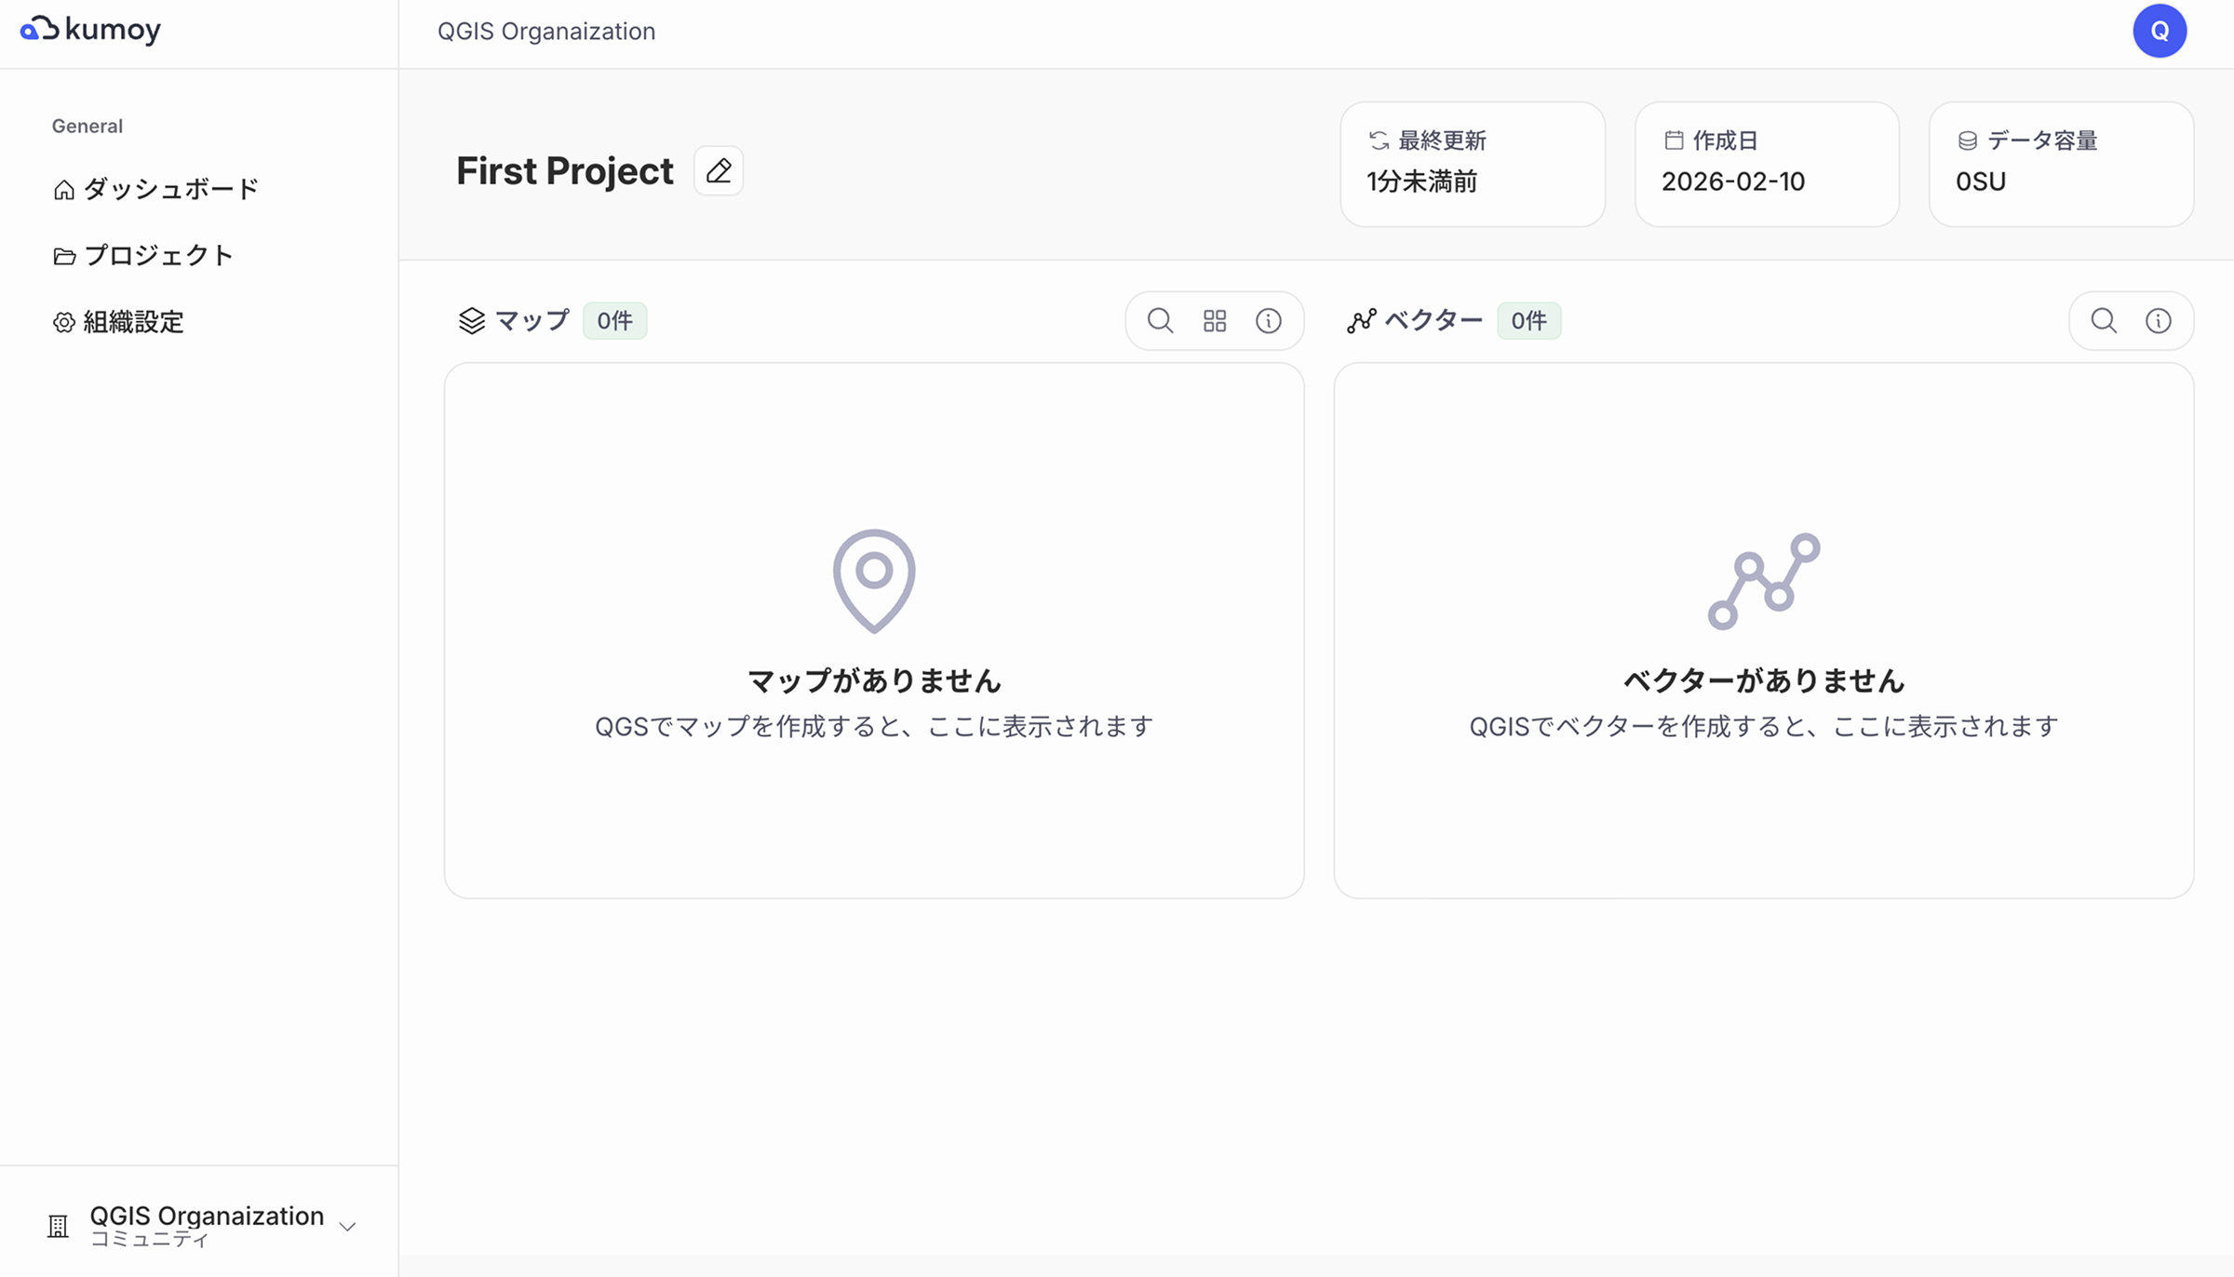
Task: Click the Q avatar in the top right
Action: point(2160,30)
